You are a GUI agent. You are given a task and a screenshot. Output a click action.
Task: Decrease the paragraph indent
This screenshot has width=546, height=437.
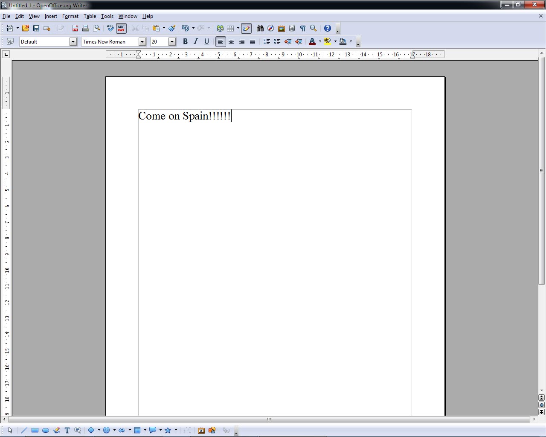point(288,41)
